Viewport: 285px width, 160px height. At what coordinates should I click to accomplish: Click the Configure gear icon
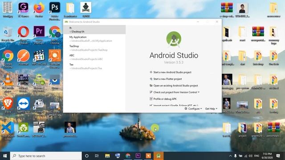pos(186,108)
